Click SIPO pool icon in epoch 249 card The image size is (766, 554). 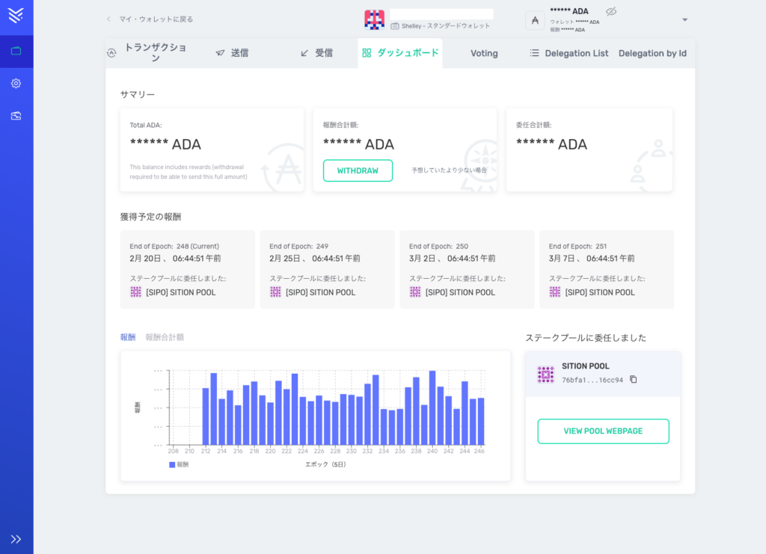pos(275,292)
